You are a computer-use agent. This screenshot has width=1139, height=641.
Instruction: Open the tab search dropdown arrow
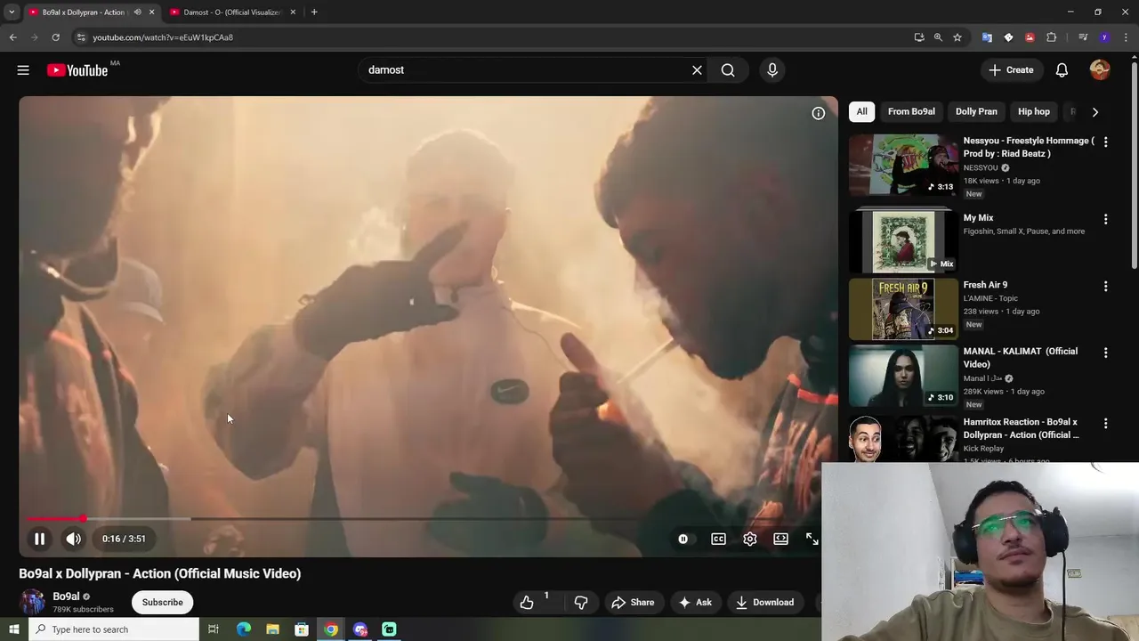(12, 12)
